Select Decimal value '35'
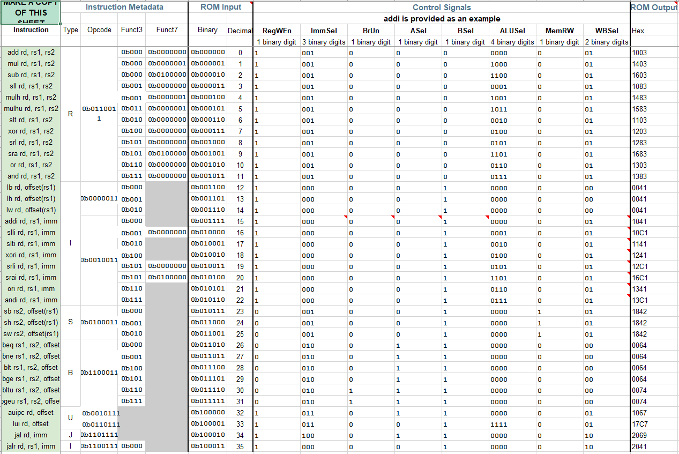This screenshot has width=679, height=454. tap(240, 446)
